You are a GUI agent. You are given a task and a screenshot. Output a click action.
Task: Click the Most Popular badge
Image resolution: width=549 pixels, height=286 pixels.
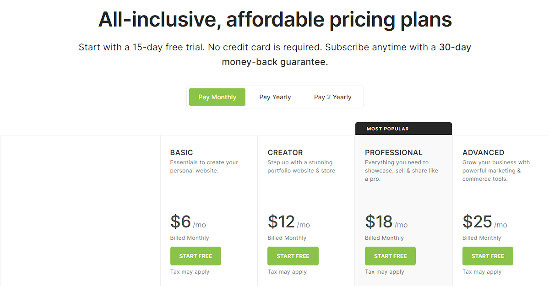pos(387,129)
